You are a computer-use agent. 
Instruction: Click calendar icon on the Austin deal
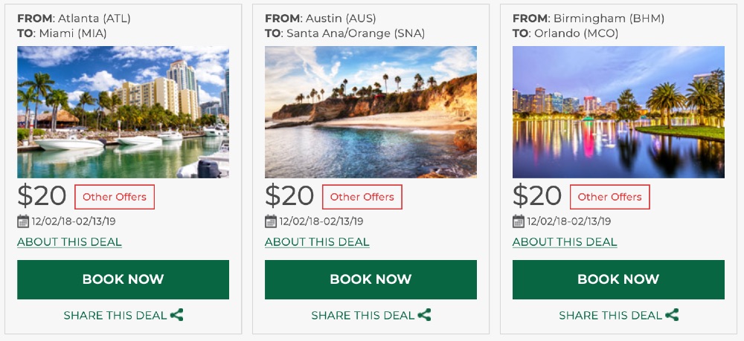271,221
